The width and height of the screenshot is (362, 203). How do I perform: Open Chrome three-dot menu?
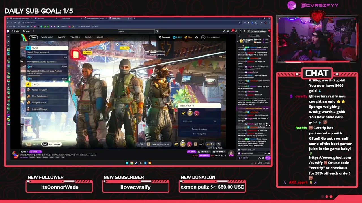click(269, 23)
